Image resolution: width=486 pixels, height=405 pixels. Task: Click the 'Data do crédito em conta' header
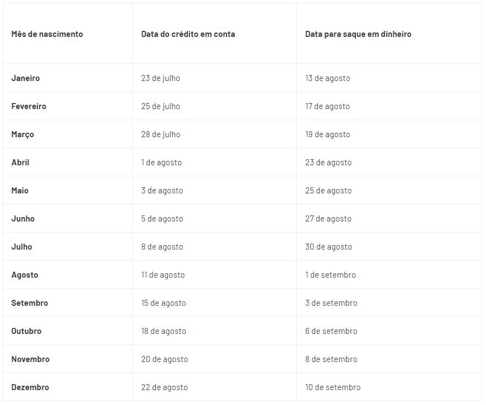[188, 34]
